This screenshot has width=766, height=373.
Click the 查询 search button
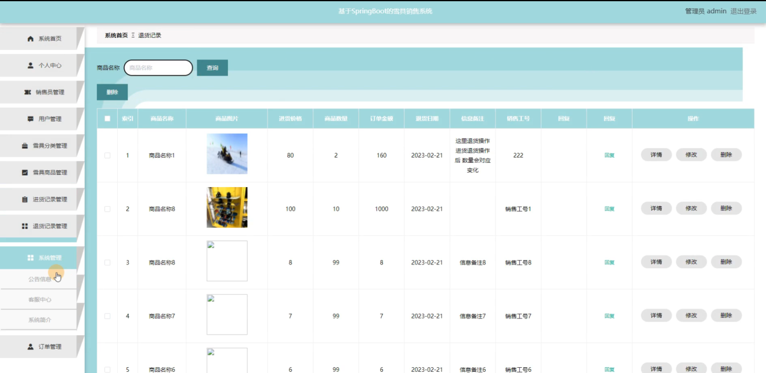(x=212, y=68)
